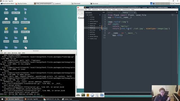This screenshot has width=180, height=101.
Task: Open application finder magnifier in dock
Action: [x=97, y=95]
